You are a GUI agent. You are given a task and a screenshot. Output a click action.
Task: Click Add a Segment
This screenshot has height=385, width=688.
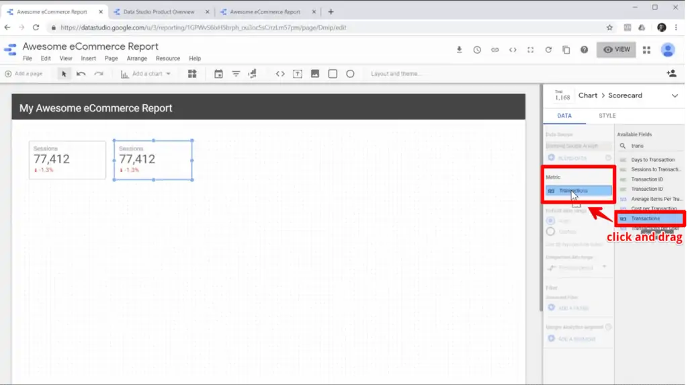[x=572, y=339]
